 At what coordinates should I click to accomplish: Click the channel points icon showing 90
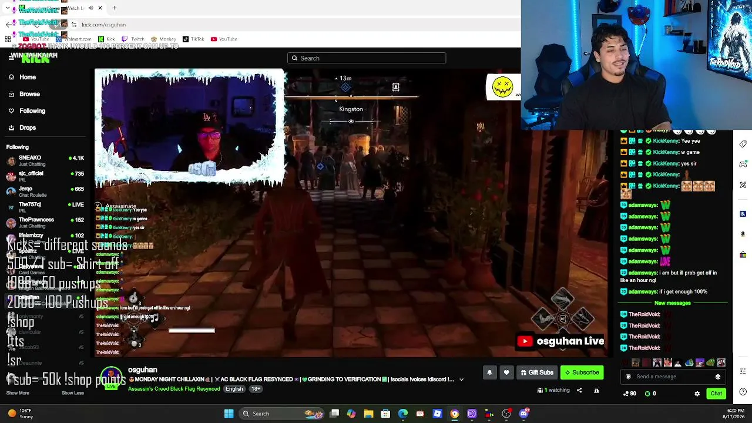pos(629,394)
